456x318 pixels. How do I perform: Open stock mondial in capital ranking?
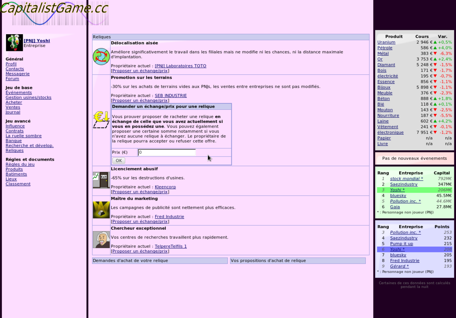[407, 179]
